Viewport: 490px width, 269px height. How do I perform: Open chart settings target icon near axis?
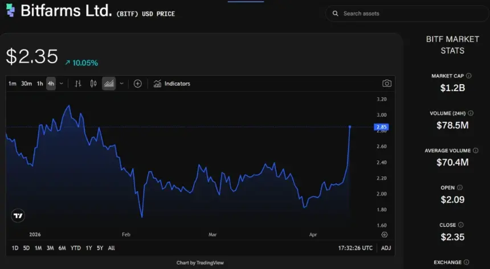385,235
